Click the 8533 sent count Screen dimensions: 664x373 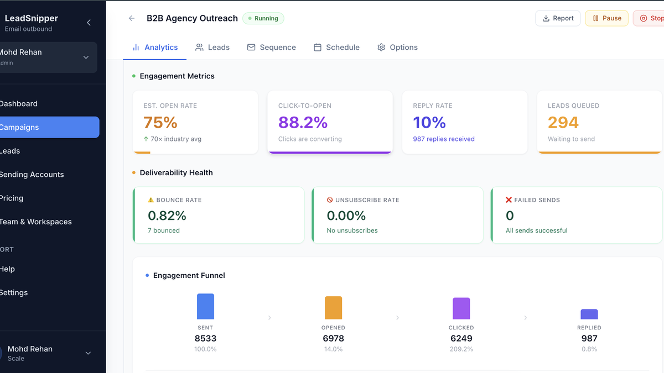(x=205, y=339)
